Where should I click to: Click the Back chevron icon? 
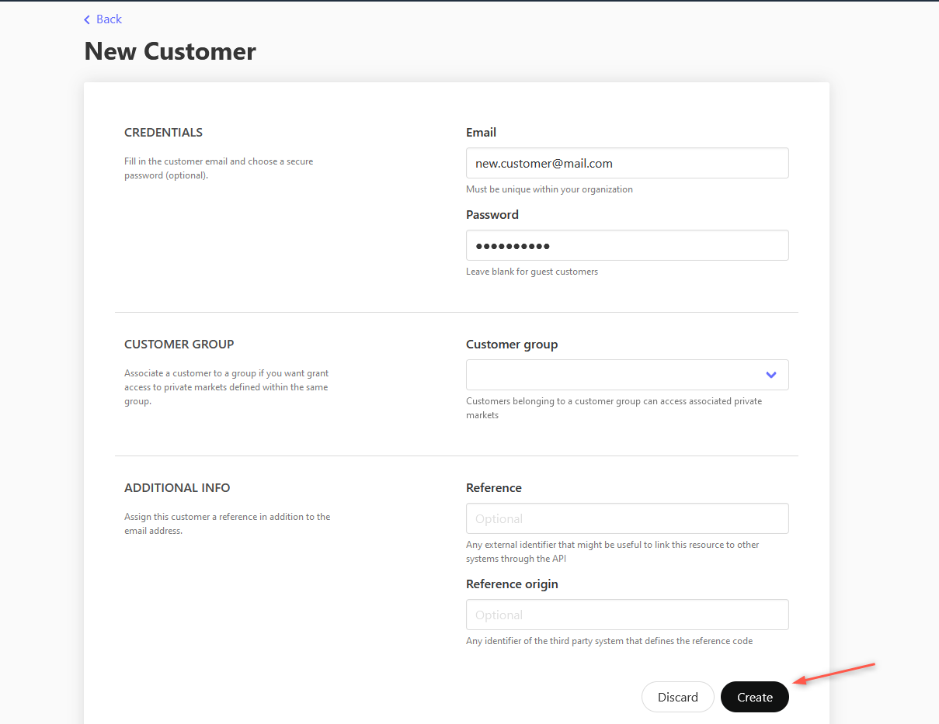tap(86, 19)
